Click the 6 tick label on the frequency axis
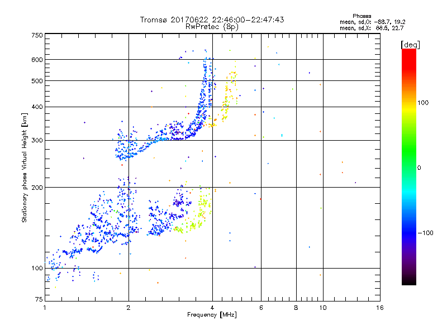The image size is (447, 335). pos(261,308)
